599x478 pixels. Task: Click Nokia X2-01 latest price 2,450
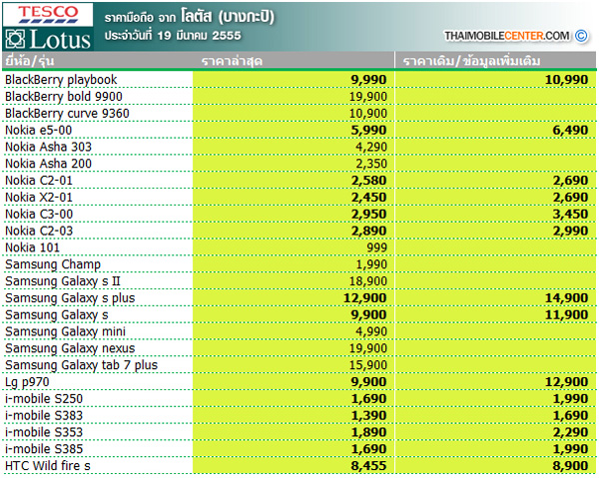[x=368, y=198]
